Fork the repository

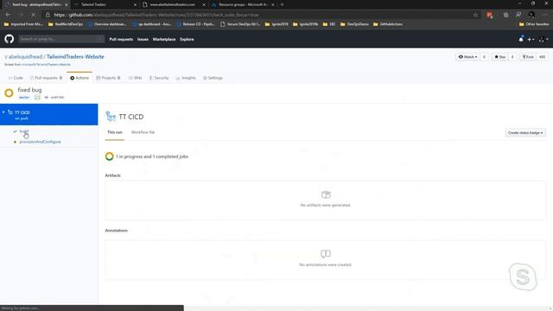click(x=528, y=57)
